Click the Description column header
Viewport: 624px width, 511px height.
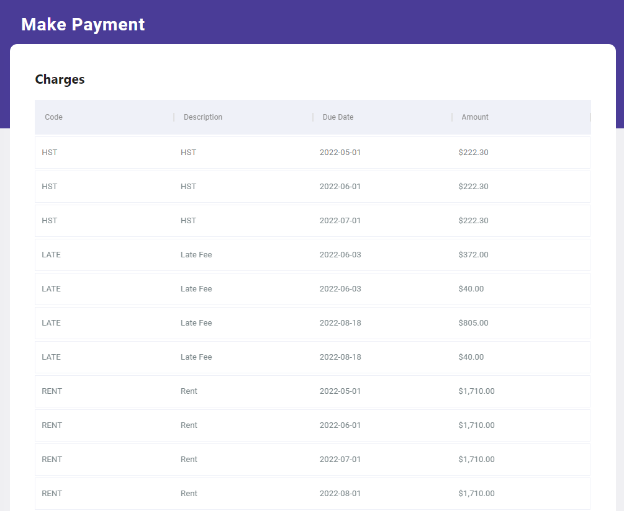click(203, 117)
